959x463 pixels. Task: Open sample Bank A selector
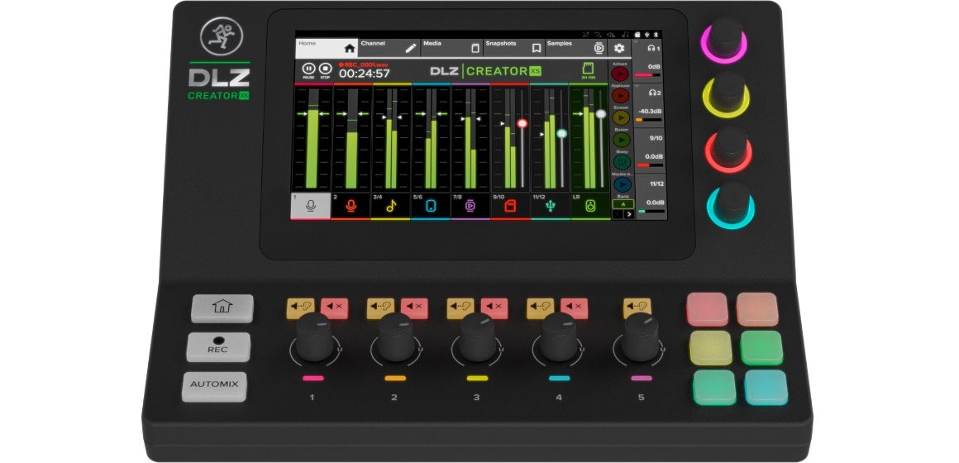(622, 203)
